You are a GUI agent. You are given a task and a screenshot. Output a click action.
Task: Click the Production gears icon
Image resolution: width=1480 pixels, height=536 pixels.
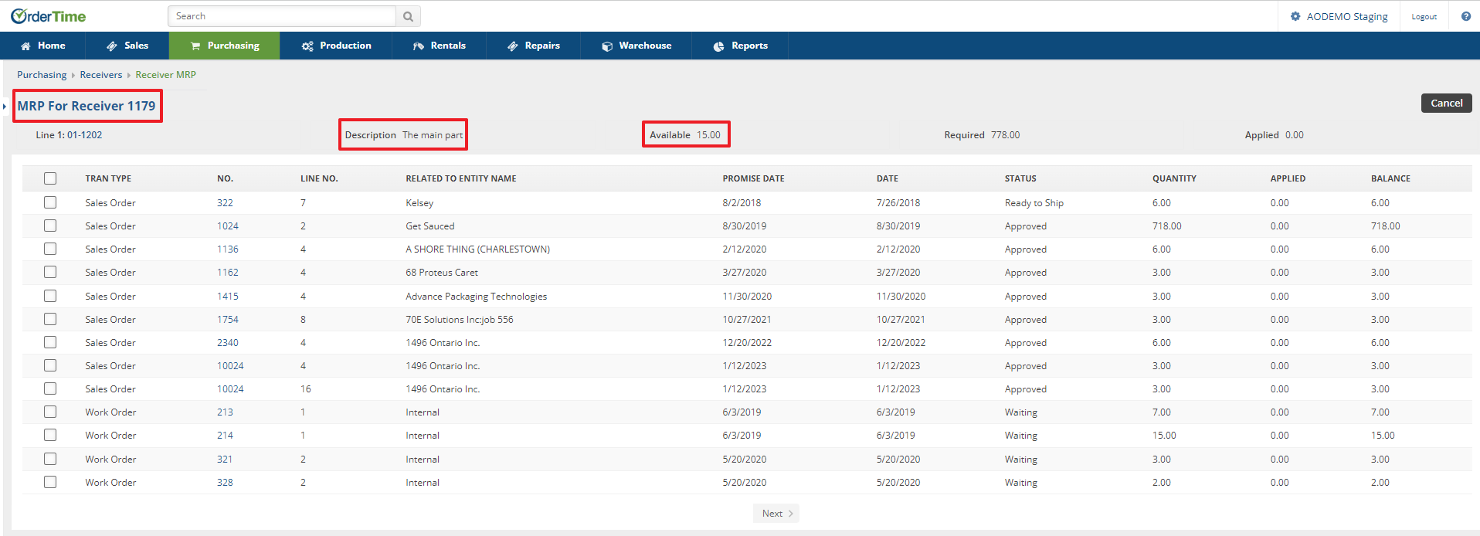pyautogui.click(x=307, y=46)
